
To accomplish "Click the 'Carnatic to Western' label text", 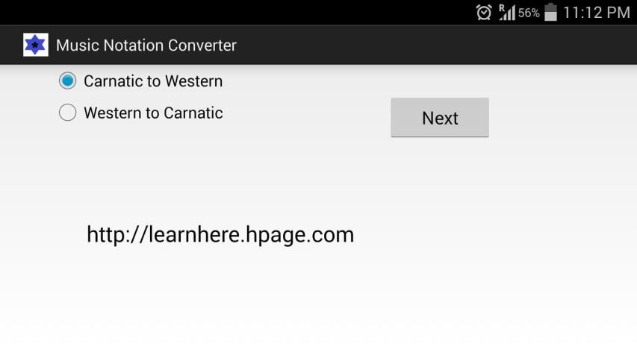I will [x=153, y=81].
